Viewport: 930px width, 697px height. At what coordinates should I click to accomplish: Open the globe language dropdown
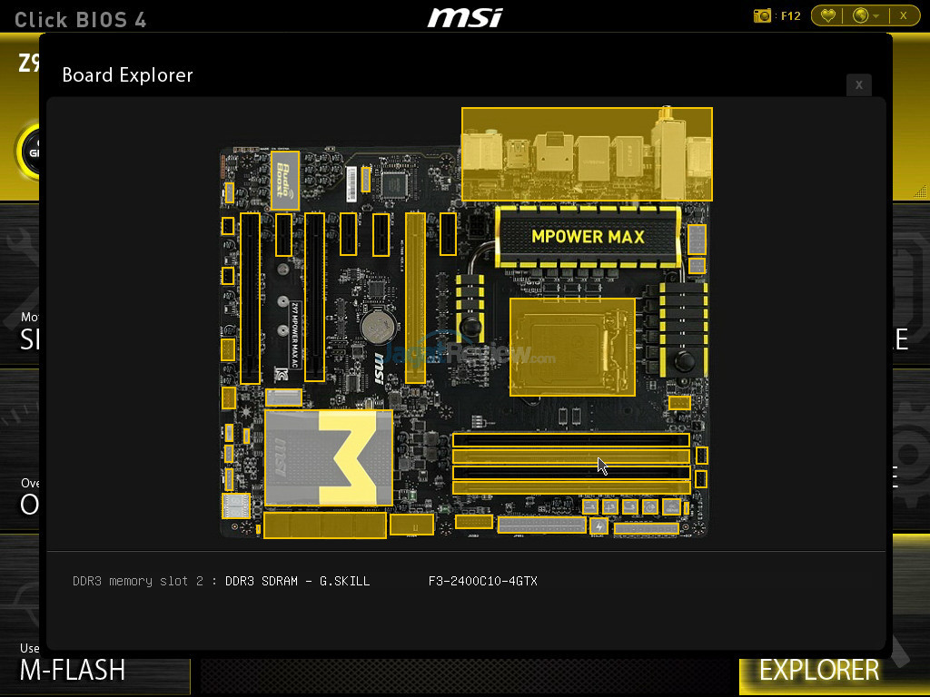(x=866, y=15)
